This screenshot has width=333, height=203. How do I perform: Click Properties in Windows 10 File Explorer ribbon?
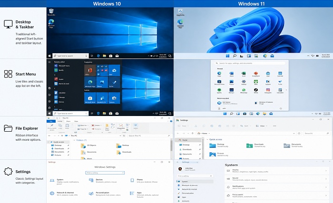pos(121,126)
